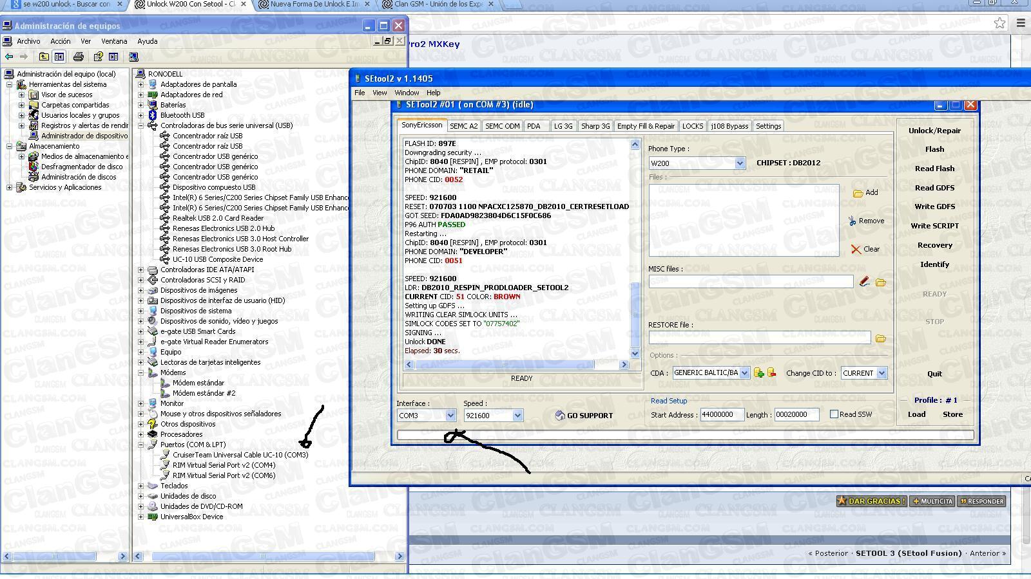This screenshot has height=579, width=1031.
Task: Open the Change CID to CURRENT dropdown
Action: click(882, 373)
